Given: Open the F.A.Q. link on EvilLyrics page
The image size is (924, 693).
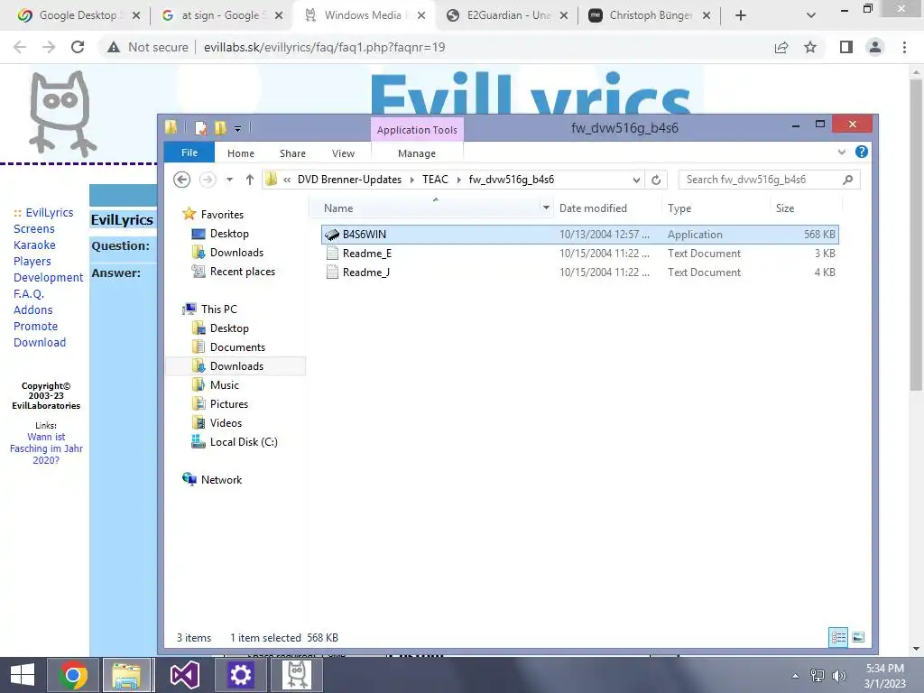Looking at the screenshot, I should [29, 293].
